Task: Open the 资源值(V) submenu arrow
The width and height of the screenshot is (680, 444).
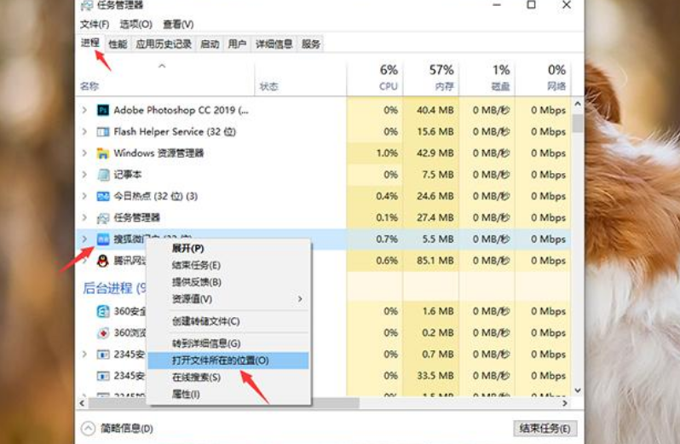Action: [x=300, y=299]
